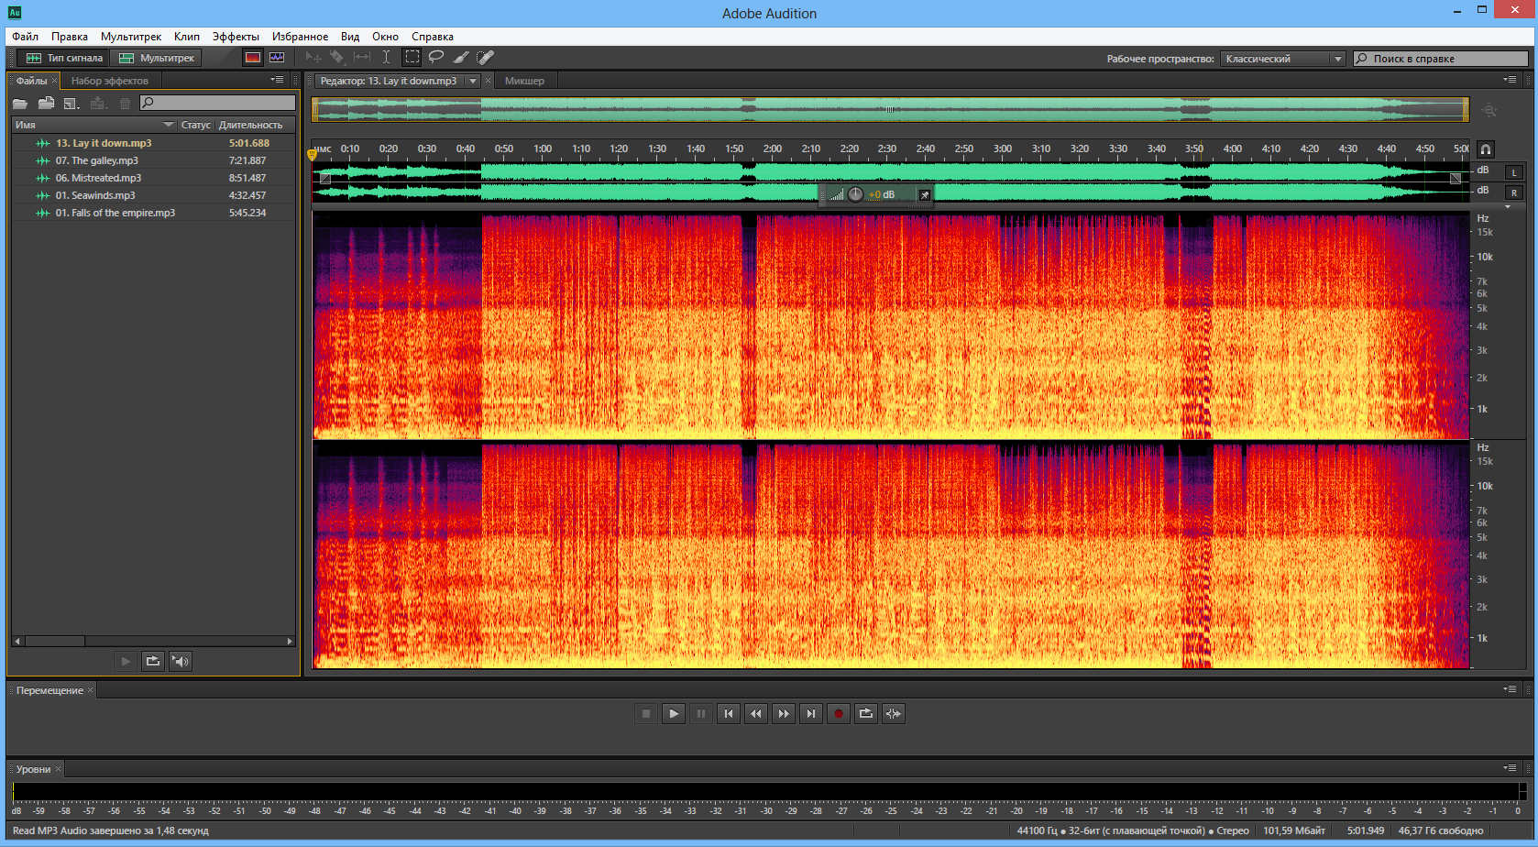Screen dimensions: 1538x847
Task: Click Stop button in transport
Action: (x=646, y=713)
